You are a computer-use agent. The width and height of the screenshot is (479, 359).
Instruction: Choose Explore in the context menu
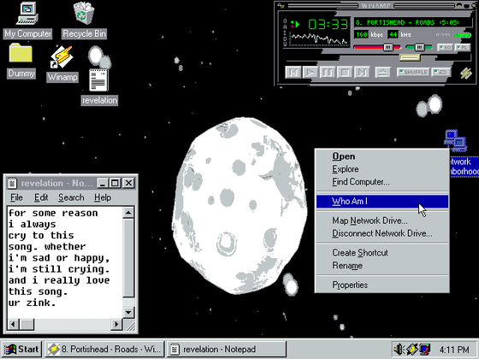point(382,169)
